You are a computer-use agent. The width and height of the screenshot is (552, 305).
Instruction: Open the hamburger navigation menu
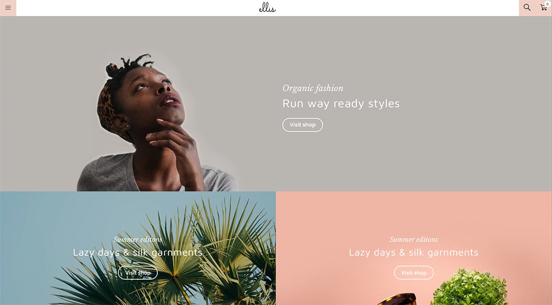[x=8, y=8]
